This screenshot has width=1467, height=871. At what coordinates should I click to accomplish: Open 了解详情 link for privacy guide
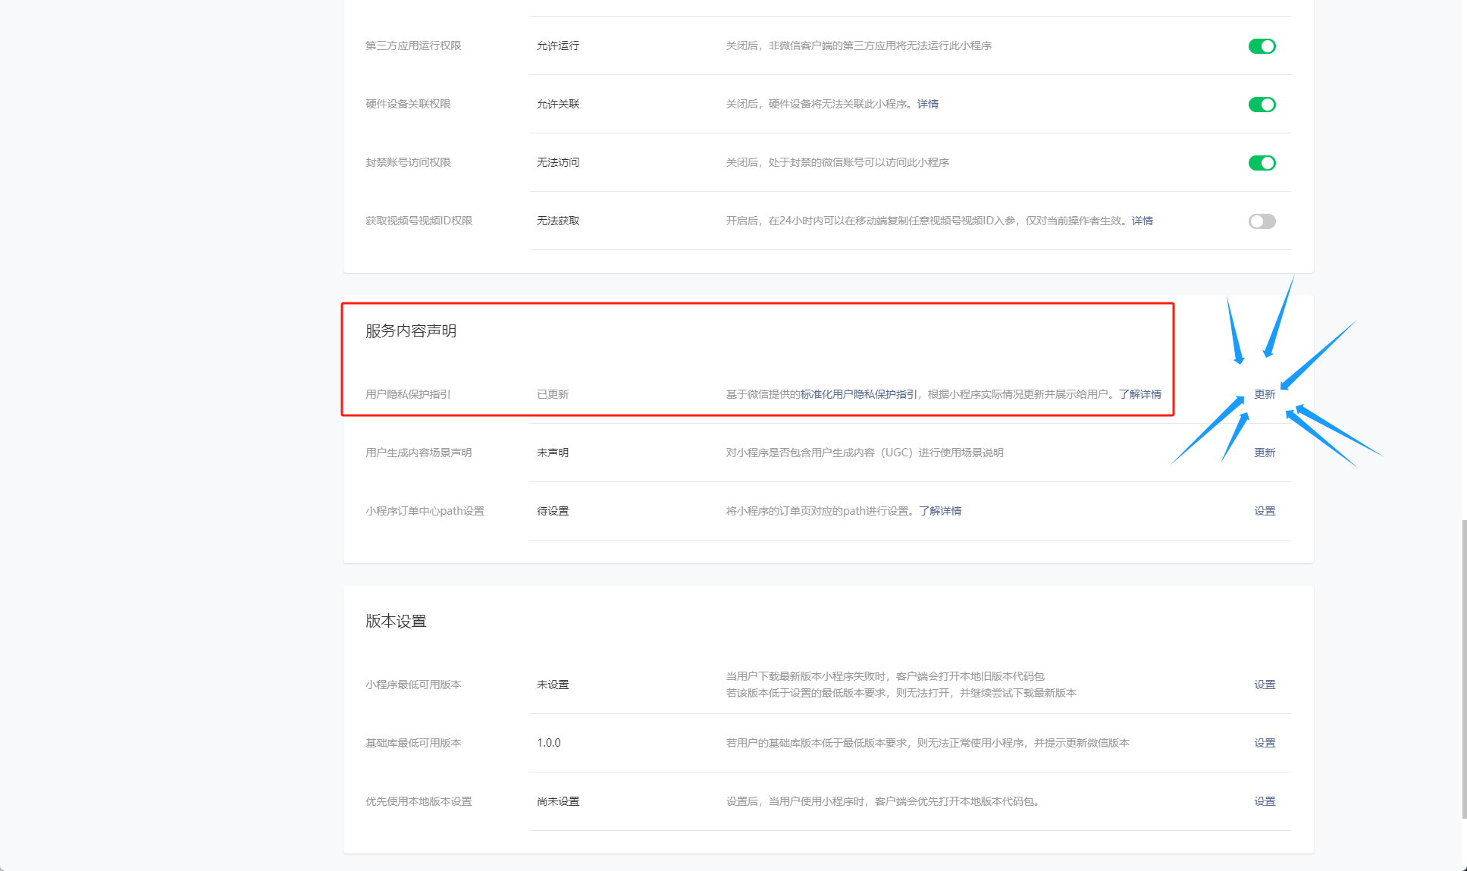point(1139,394)
